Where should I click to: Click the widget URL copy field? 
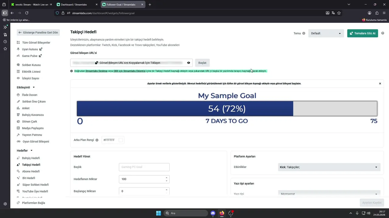(x=131, y=63)
